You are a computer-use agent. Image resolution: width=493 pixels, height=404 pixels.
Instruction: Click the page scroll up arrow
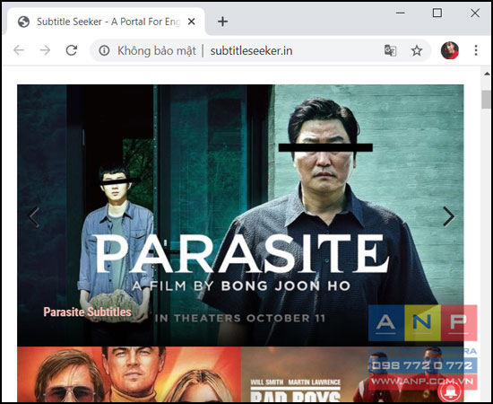487,74
